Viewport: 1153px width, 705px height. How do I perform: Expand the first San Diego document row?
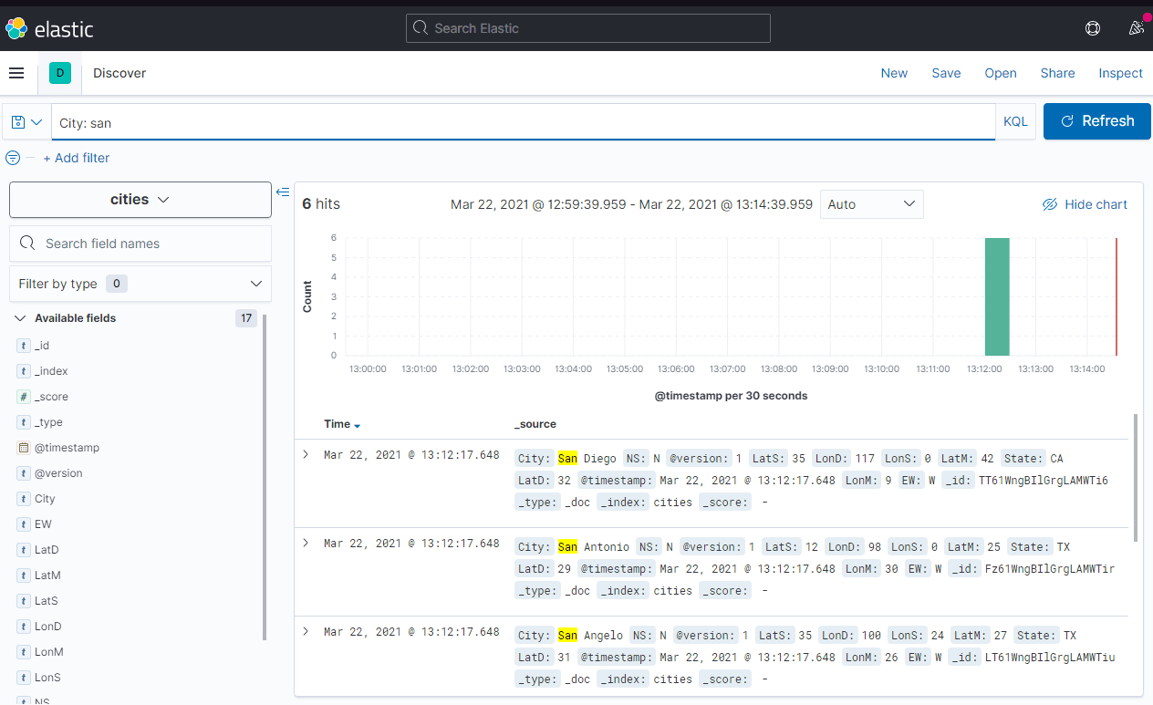(306, 454)
